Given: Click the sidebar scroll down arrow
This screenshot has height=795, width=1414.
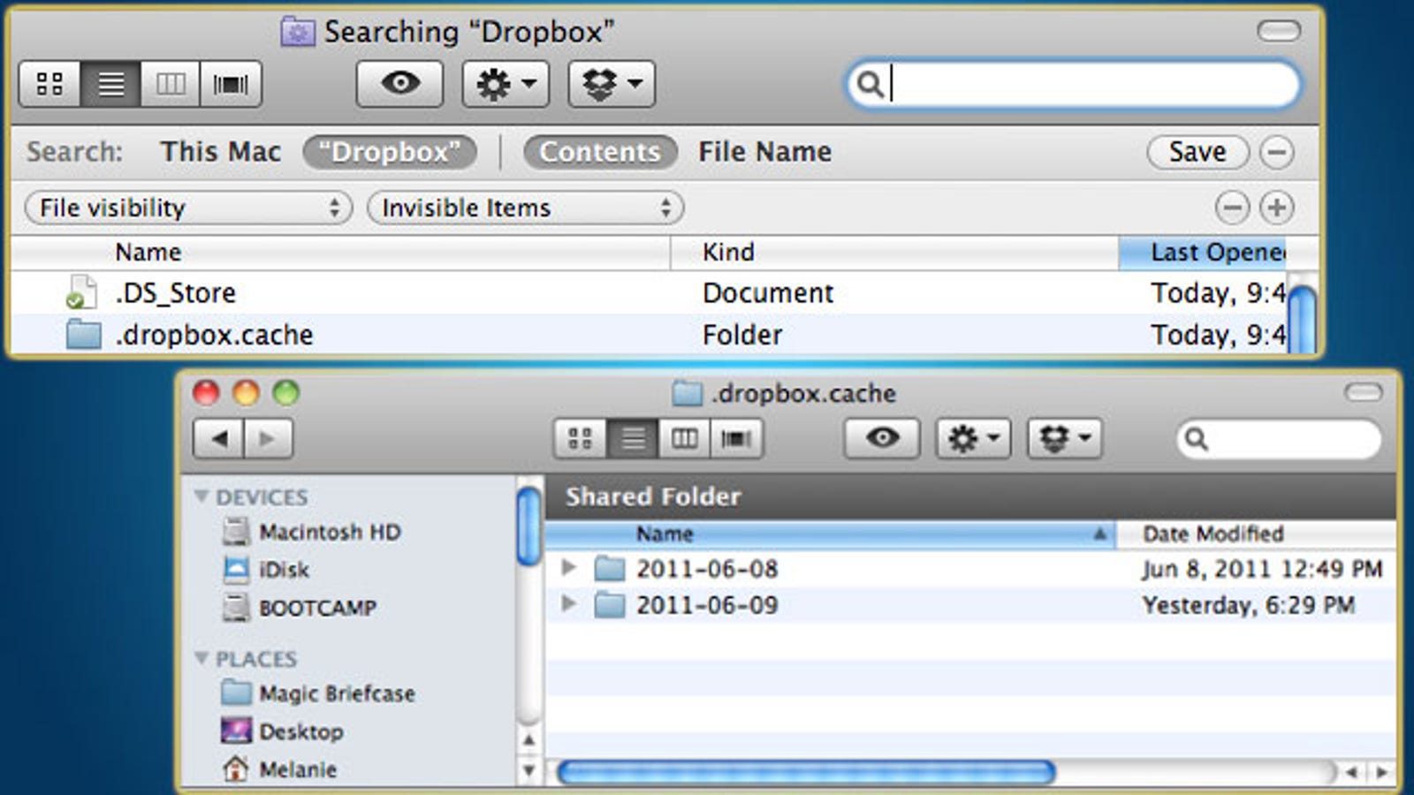Looking at the screenshot, I should 528,771.
